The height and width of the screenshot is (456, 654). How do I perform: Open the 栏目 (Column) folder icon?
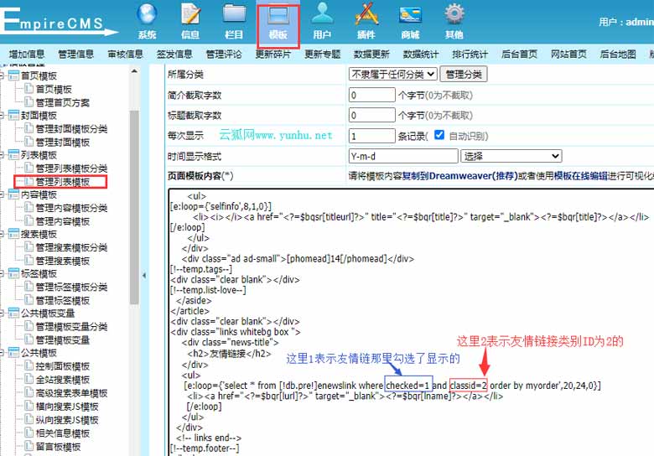(x=235, y=13)
